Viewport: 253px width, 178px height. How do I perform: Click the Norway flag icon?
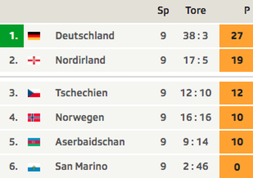(34, 117)
